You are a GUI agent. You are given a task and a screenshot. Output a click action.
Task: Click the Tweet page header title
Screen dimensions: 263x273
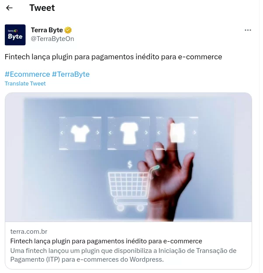pos(42,8)
